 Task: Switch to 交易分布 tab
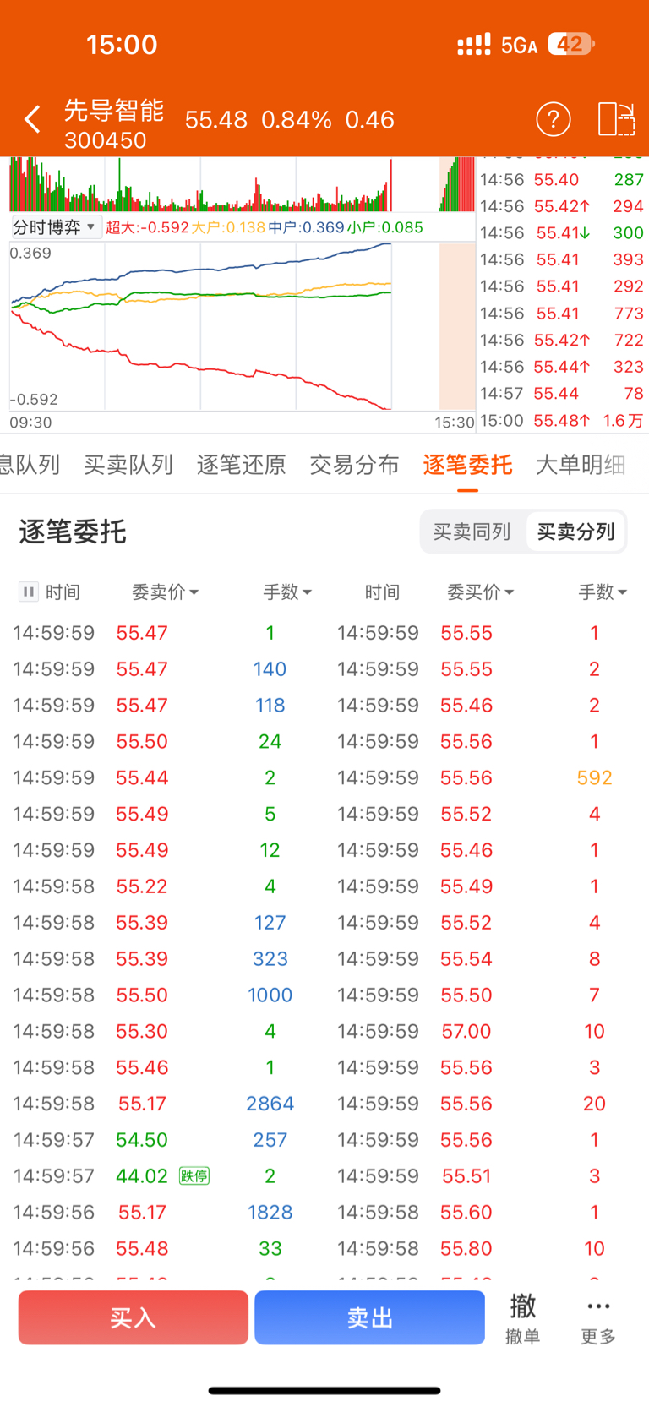(354, 465)
